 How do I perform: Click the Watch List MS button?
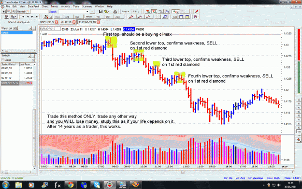pos(15,29)
